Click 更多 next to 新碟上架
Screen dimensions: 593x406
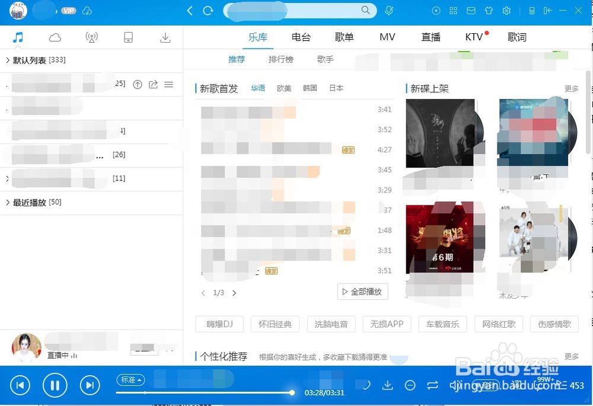[572, 88]
